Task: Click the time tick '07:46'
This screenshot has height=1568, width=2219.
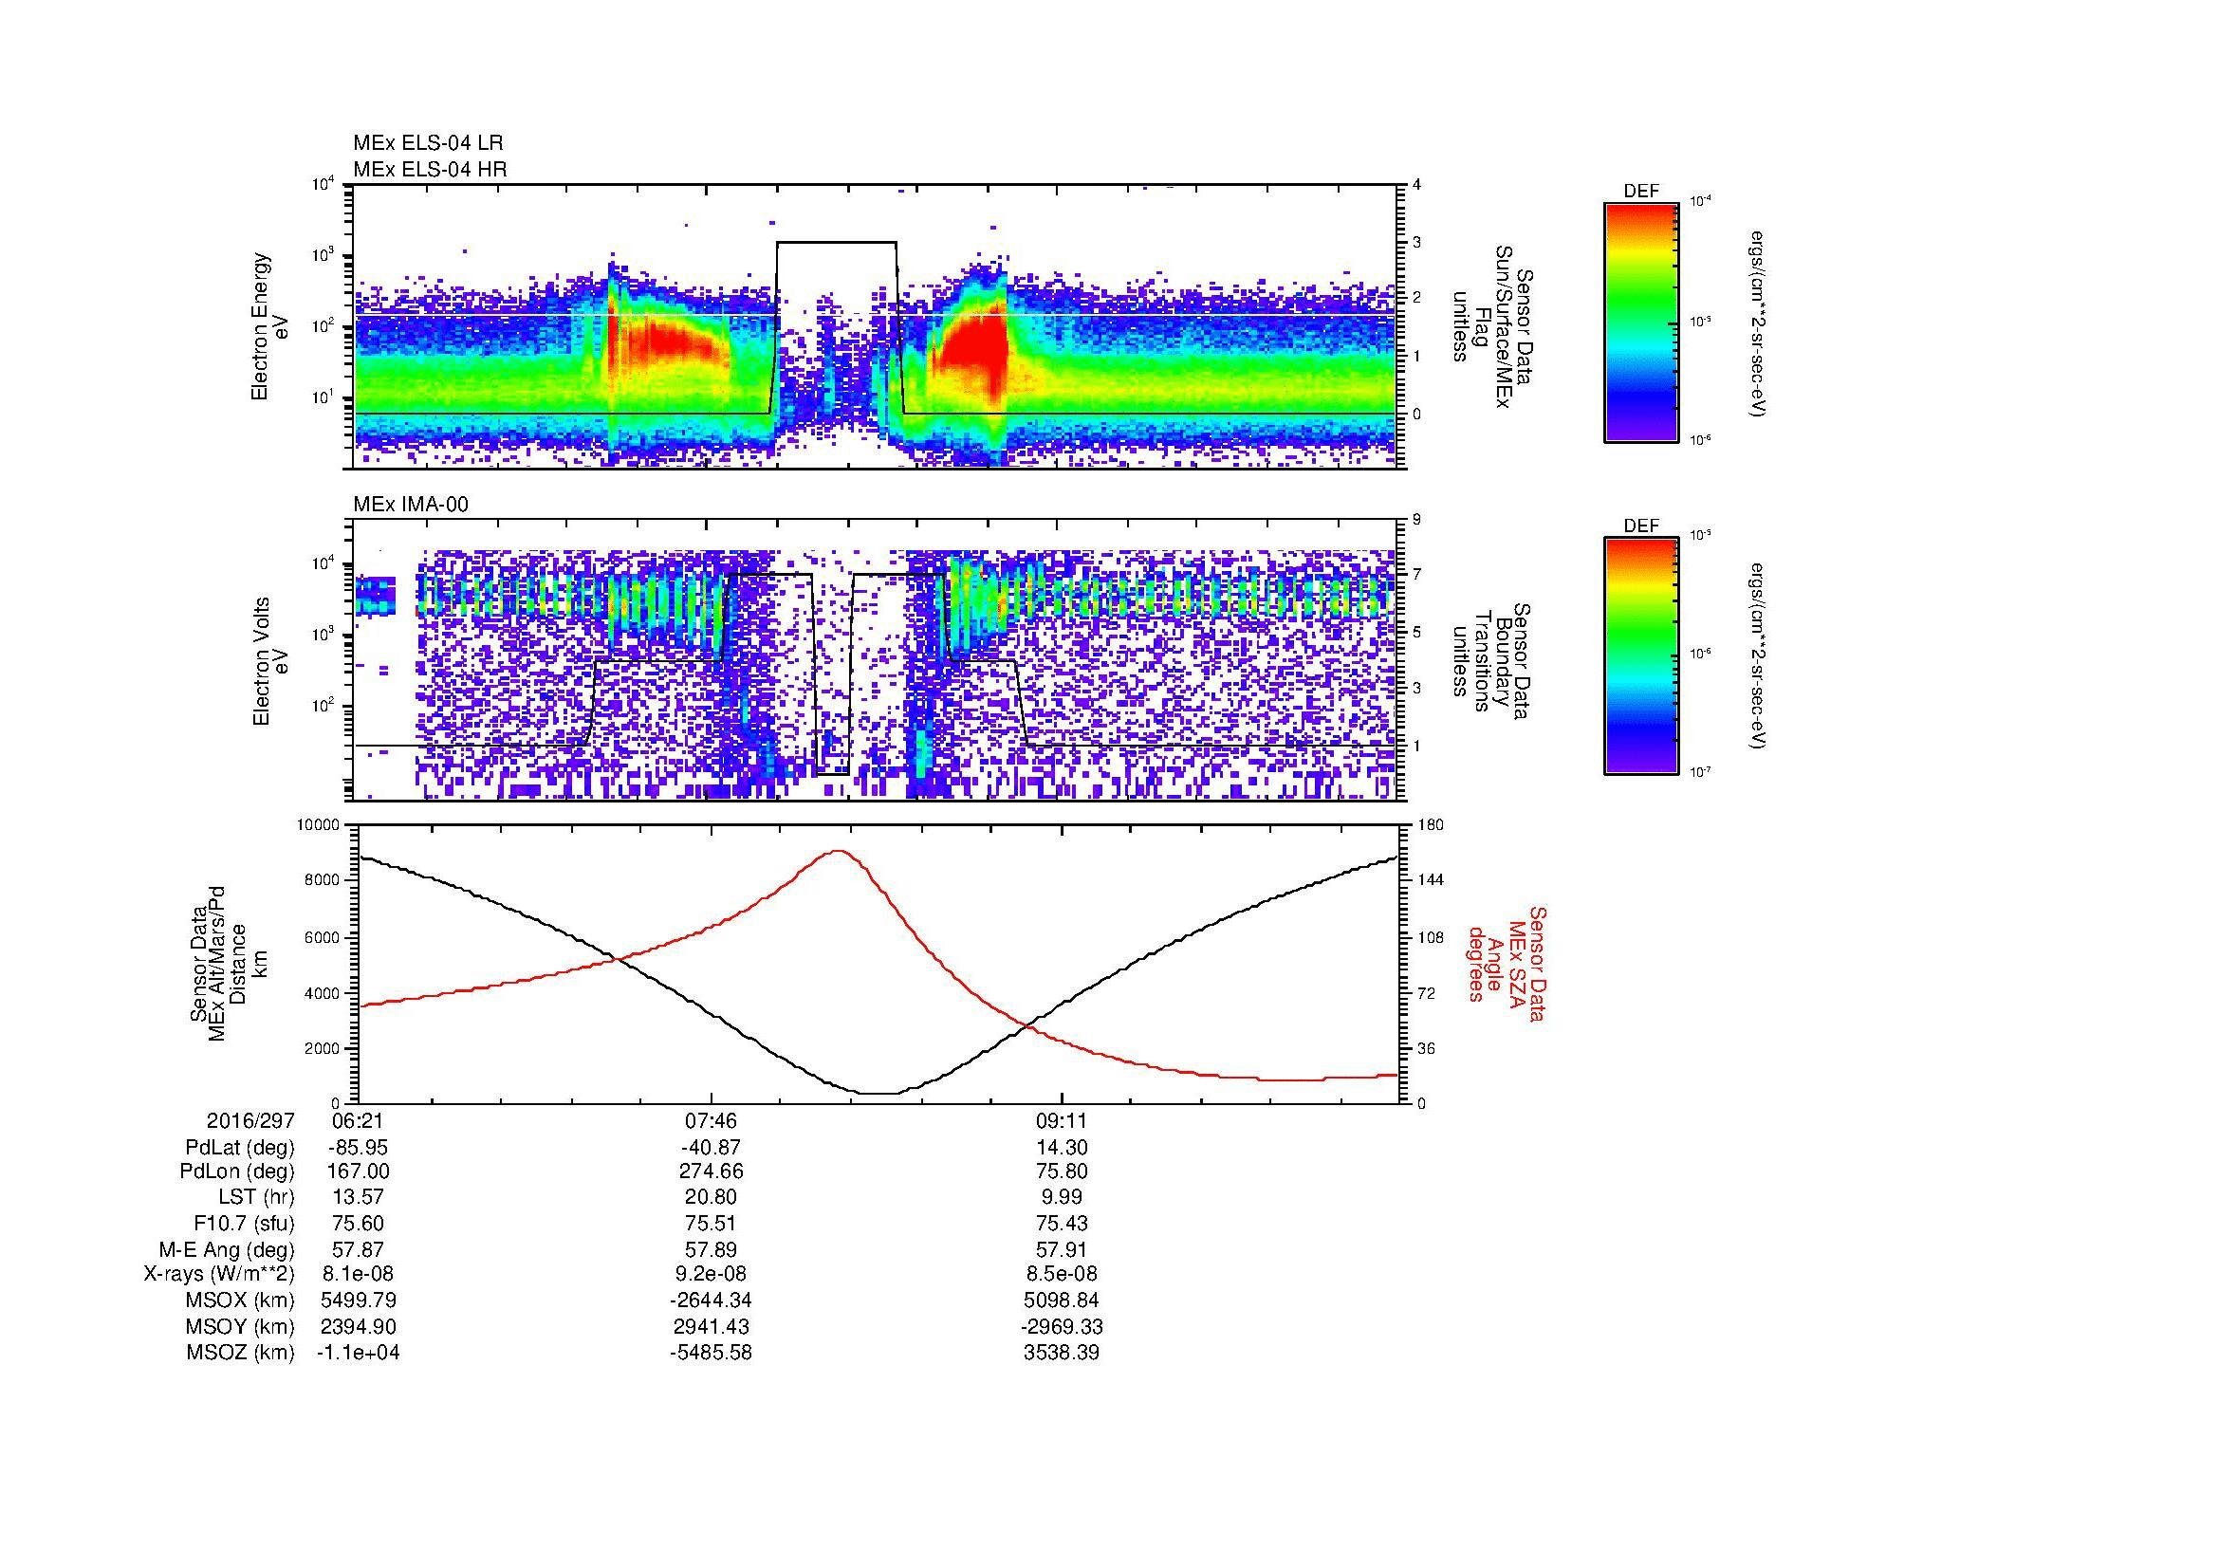Action: pos(711,1120)
